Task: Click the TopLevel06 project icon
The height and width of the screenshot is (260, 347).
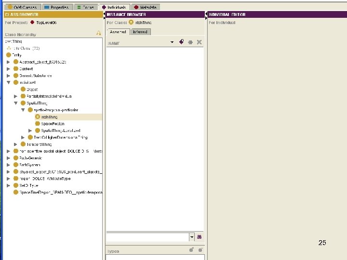Action: point(32,22)
